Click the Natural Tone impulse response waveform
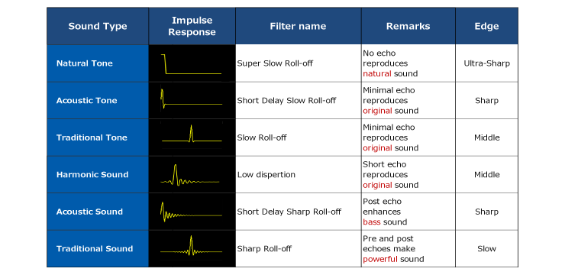 pos(191,64)
